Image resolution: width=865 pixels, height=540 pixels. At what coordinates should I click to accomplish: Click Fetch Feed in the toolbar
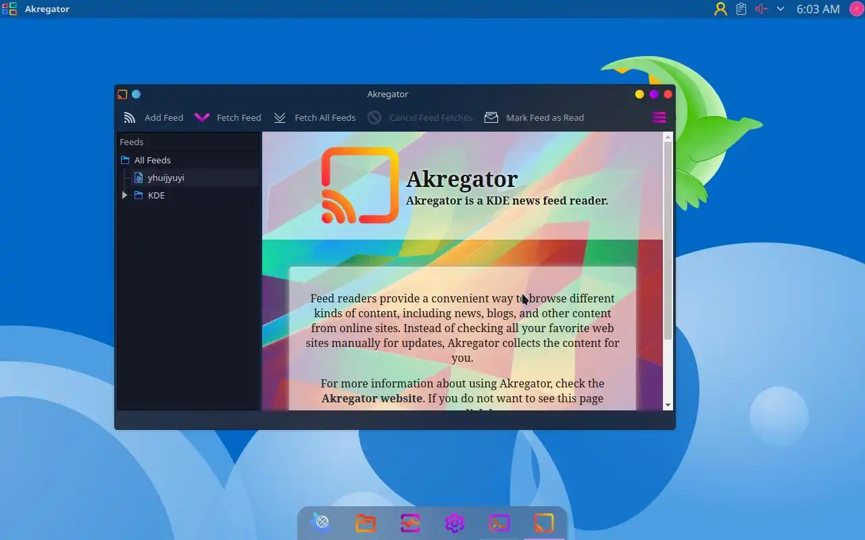tap(228, 117)
